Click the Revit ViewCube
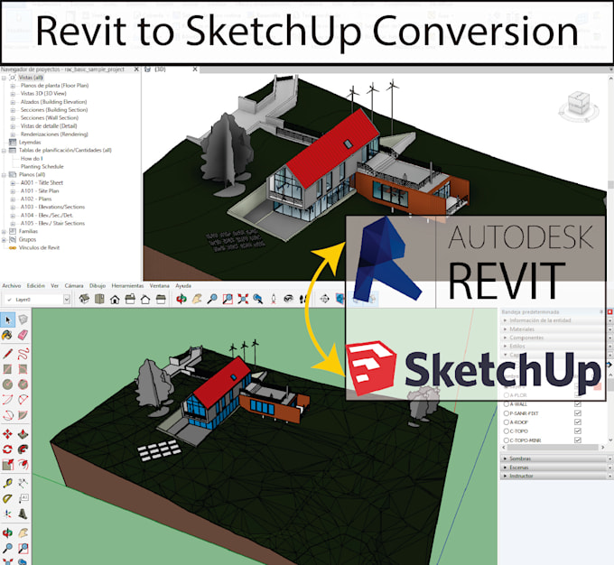 coord(579,105)
